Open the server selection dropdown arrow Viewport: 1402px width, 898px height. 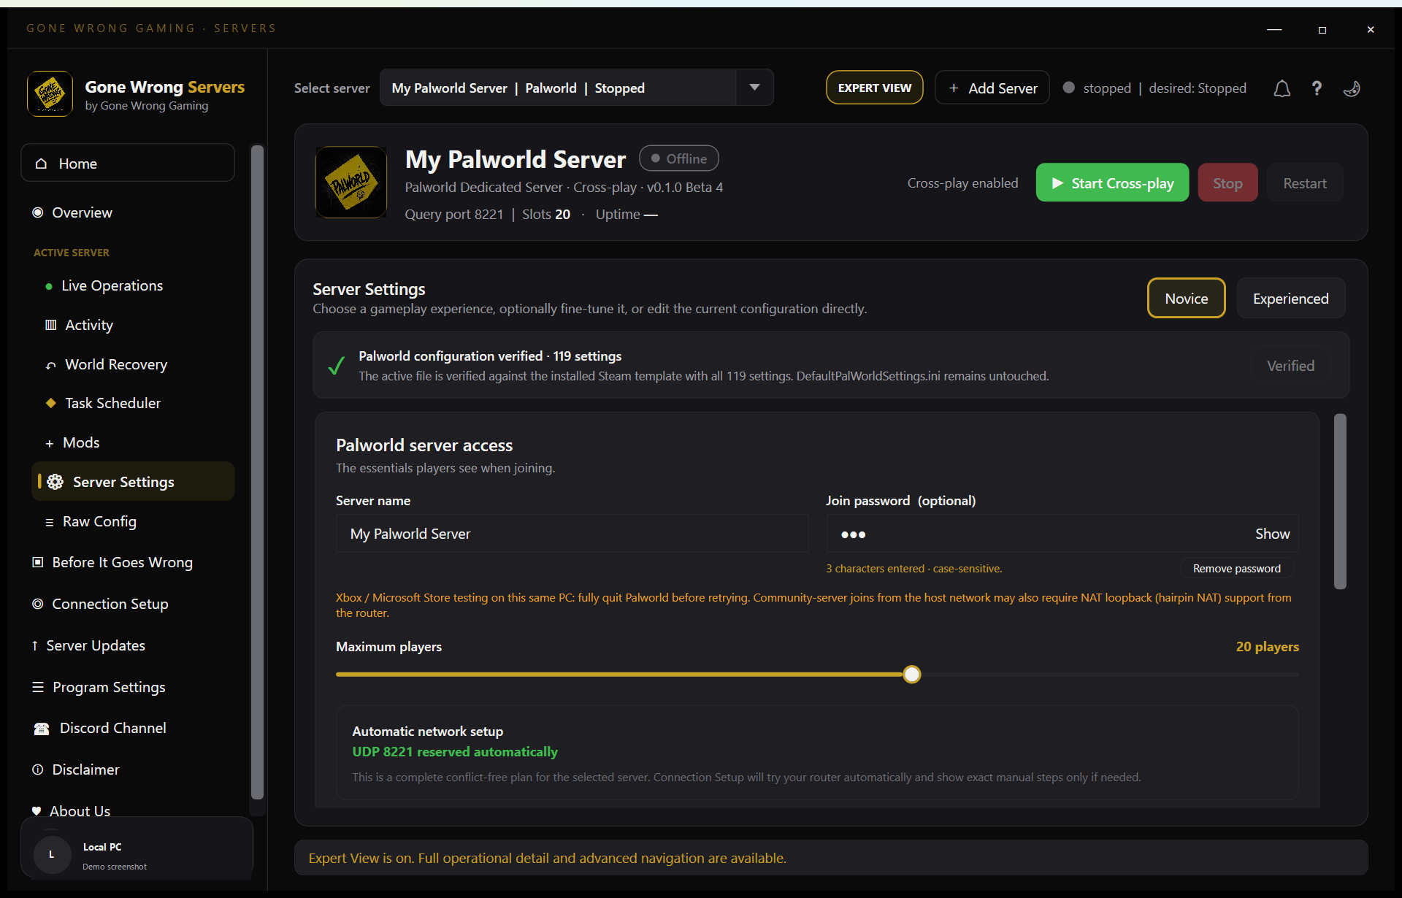755,88
